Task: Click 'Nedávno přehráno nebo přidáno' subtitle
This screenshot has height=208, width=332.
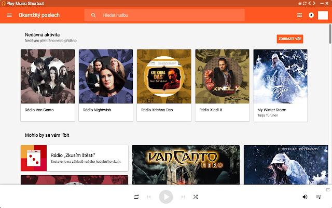Action: click(51, 41)
